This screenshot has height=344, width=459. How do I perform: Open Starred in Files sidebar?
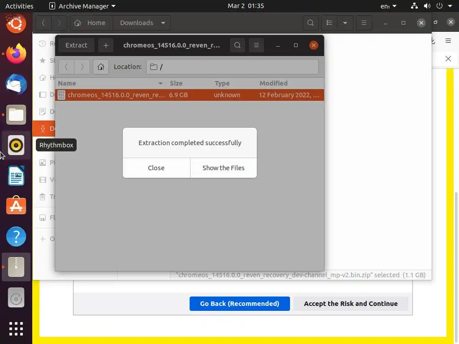click(44, 60)
